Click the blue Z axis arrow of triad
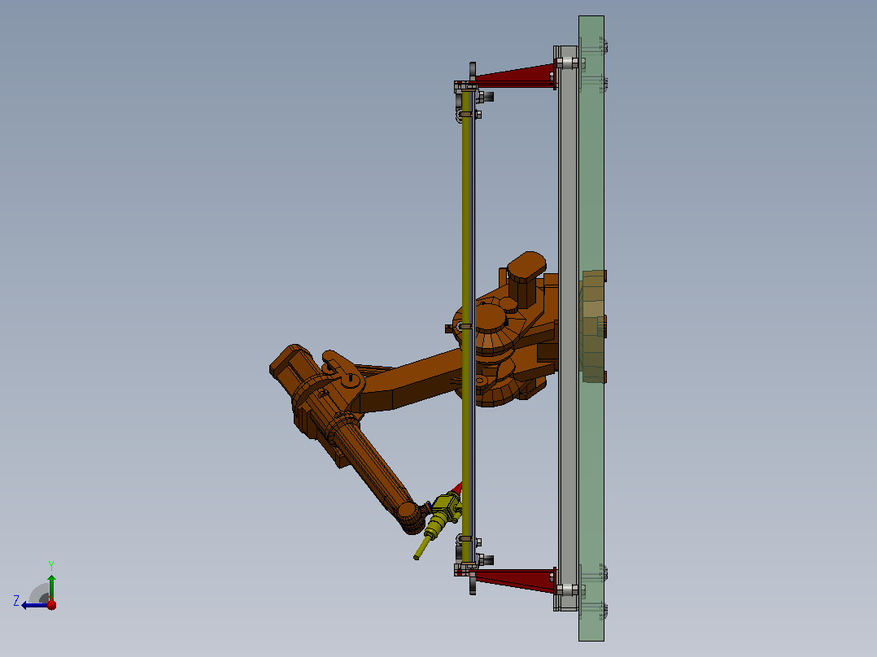The image size is (877, 657). 35,606
